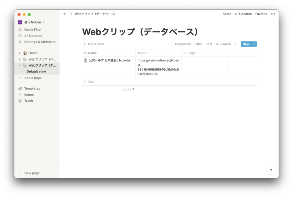Click Favorite in top bar
This screenshot has height=197, width=293.
click(x=261, y=14)
